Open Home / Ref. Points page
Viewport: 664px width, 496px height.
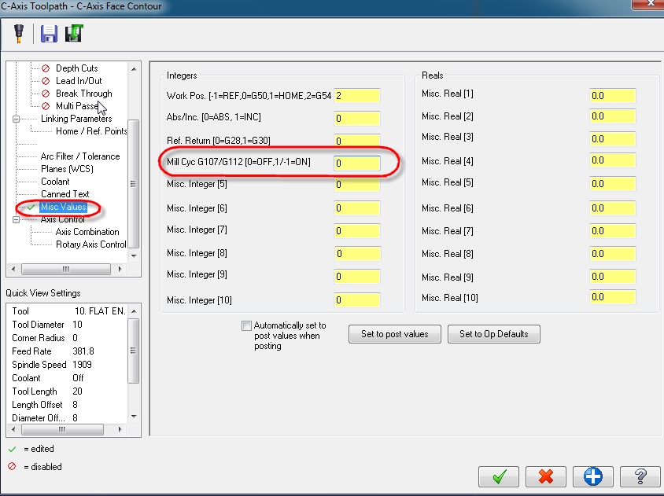click(91, 131)
